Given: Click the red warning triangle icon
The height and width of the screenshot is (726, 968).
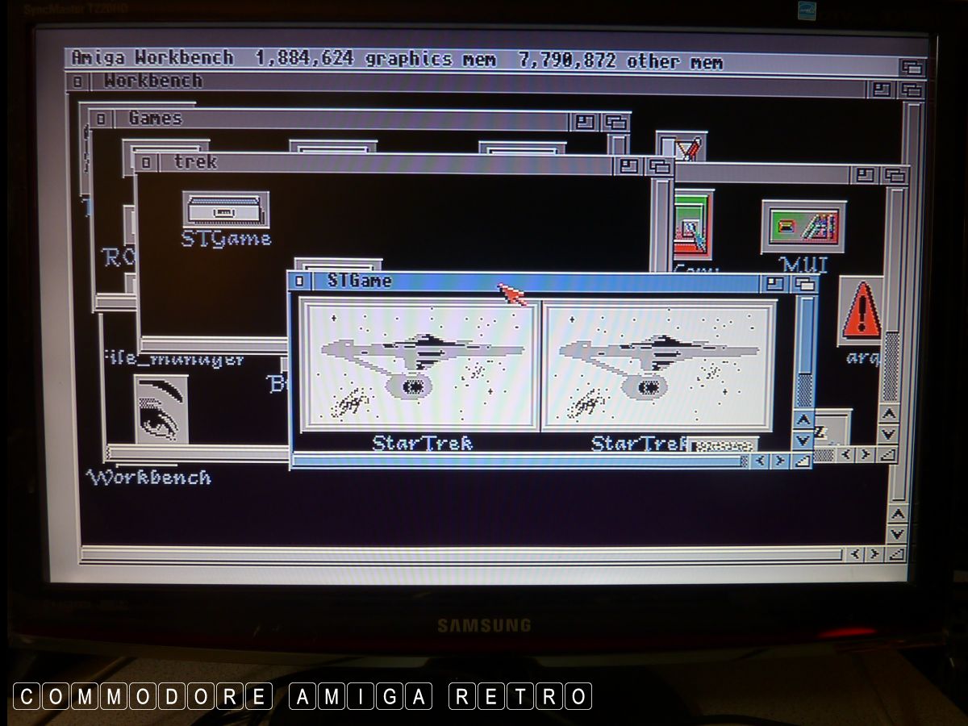Looking at the screenshot, I should [x=861, y=311].
